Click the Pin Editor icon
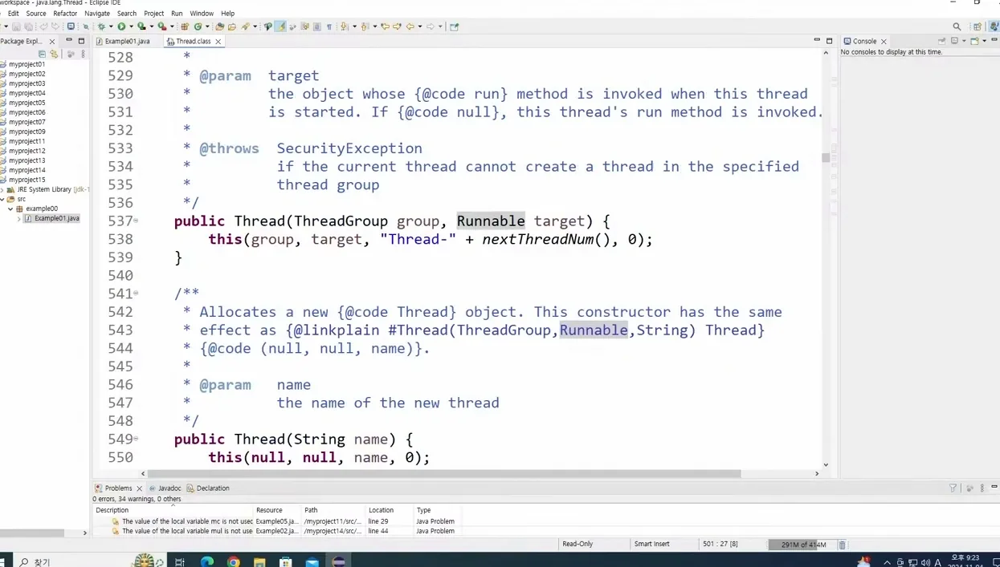Image resolution: width=1000 pixels, height=567 pixels. coord(455,26)
